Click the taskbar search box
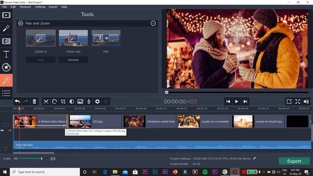Image resolution: width=313 pixels, height=176 pixels. [x=45, y=172]
